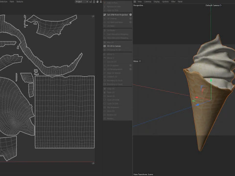Open UV Unwrap gear options
This screenshot has width=235, height=176.
tap(131, 19)
